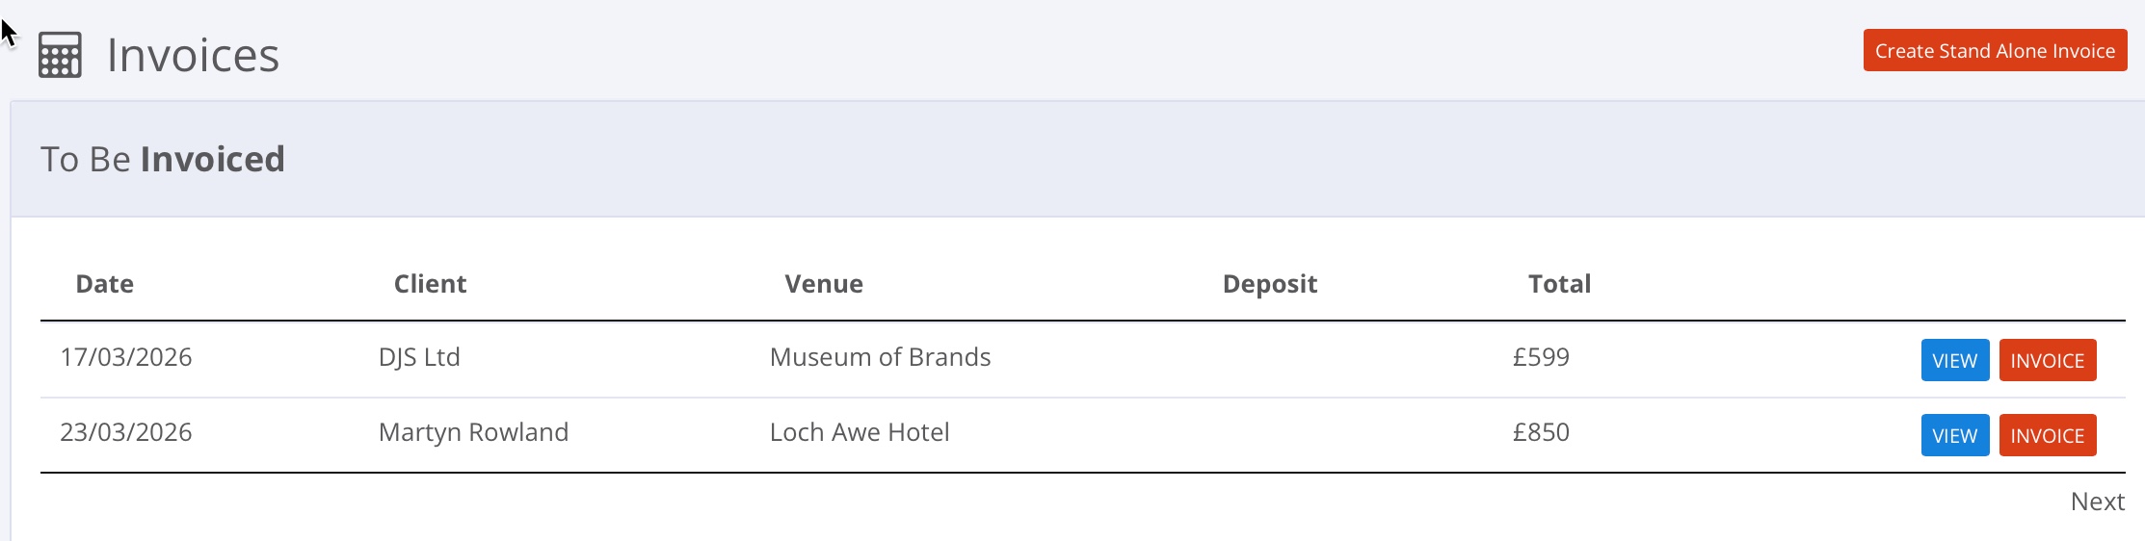Go to the Next page of invoices
This screenshot has width=2145, height=541.
coord(2097,502)
